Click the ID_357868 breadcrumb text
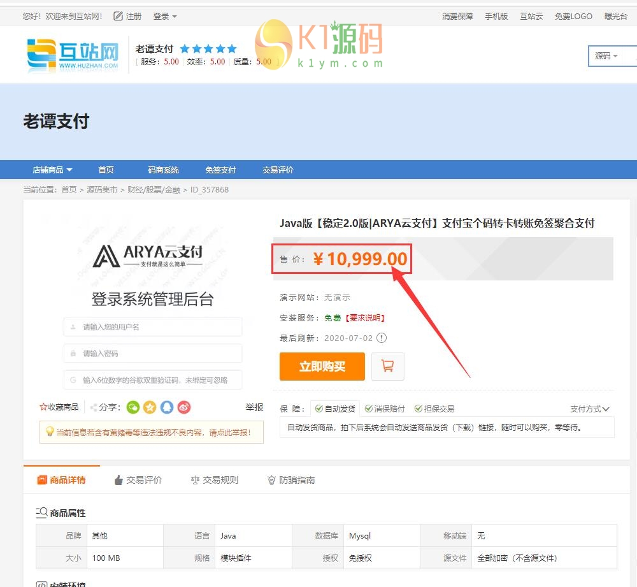 [x=209, y=190]
